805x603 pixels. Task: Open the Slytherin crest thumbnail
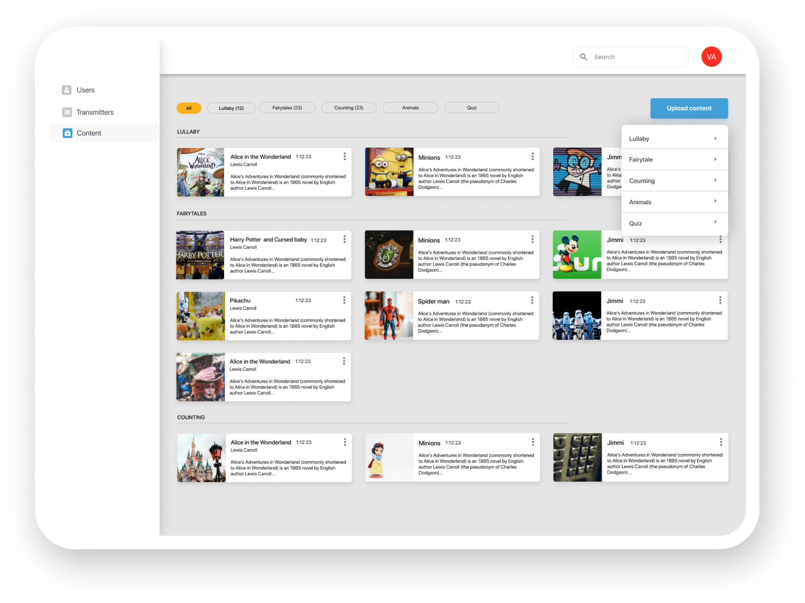click(389, 255)
